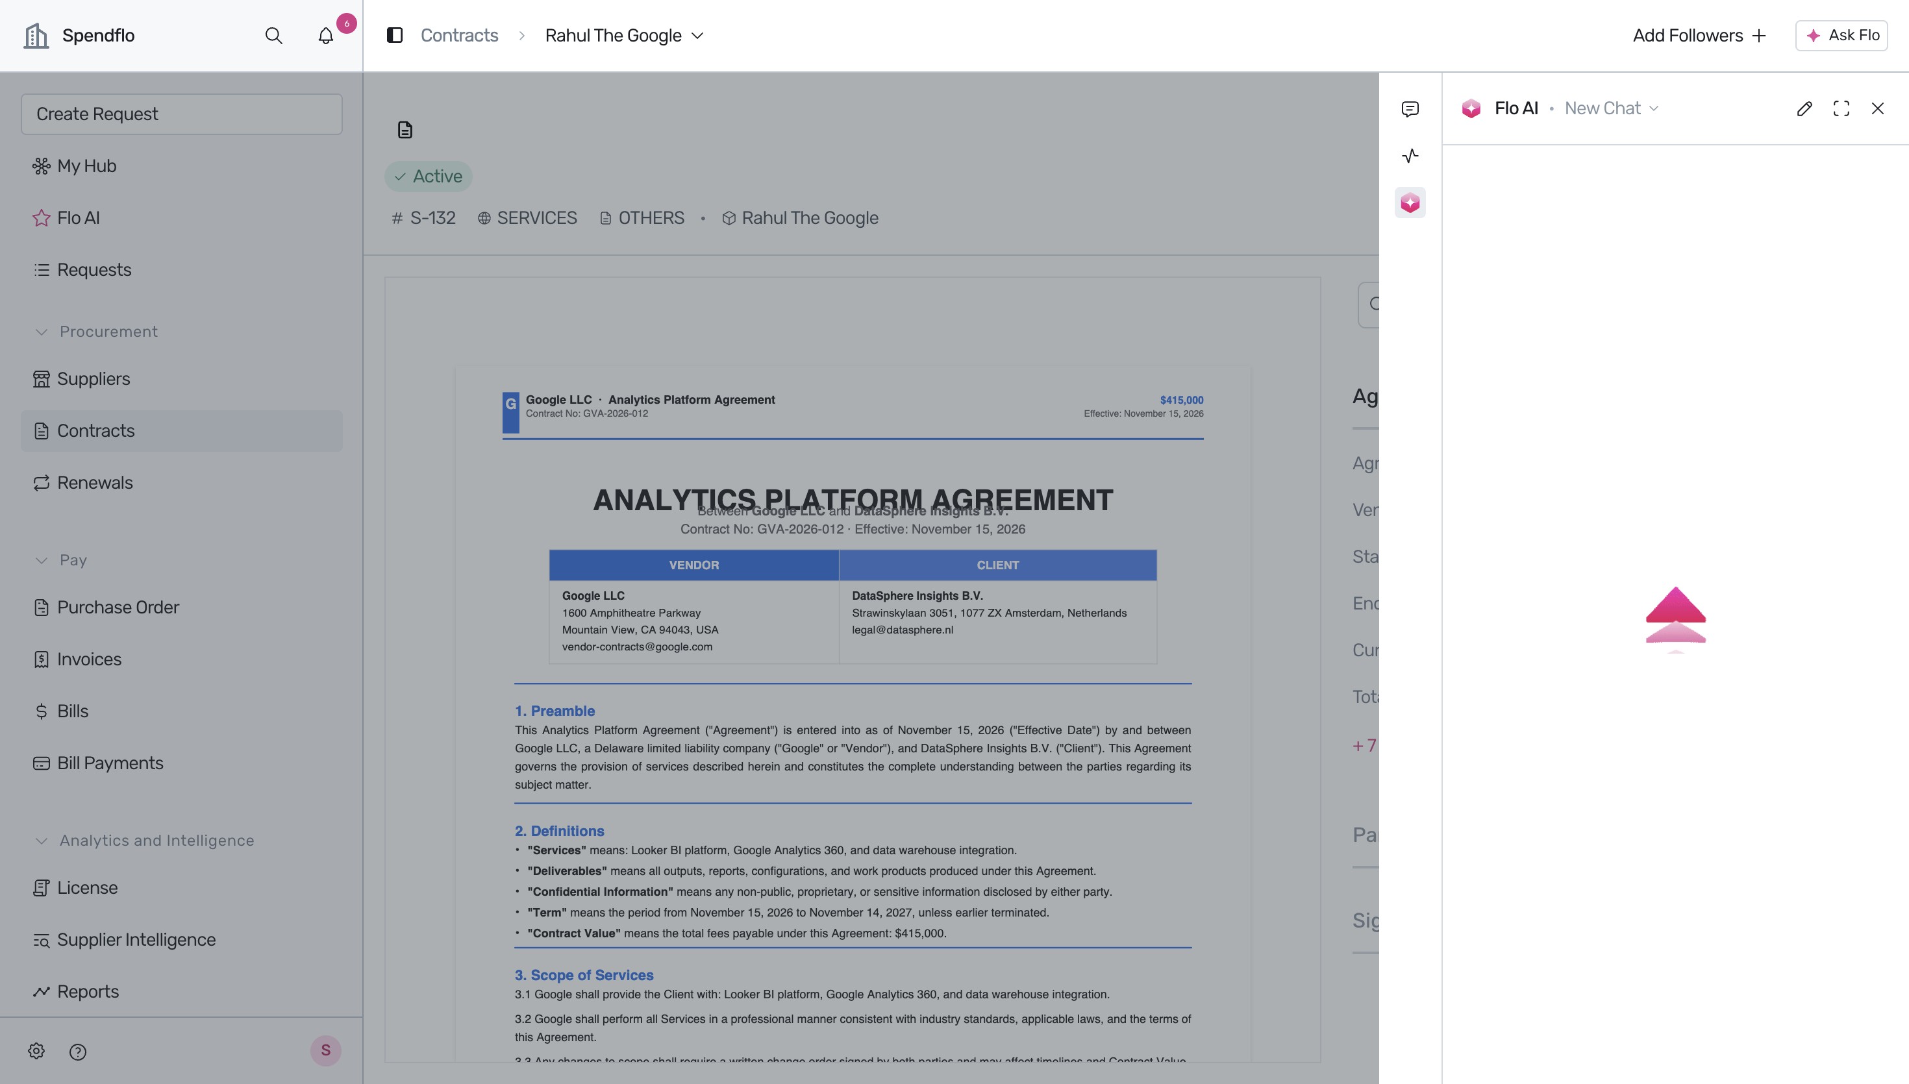The image size is (1909, 1084).
Task: Click the Reports trend-line icon
Action: coord(42,992)
